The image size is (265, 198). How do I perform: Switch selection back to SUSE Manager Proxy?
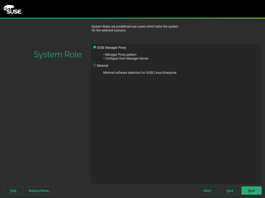click(x=111, y=47)
